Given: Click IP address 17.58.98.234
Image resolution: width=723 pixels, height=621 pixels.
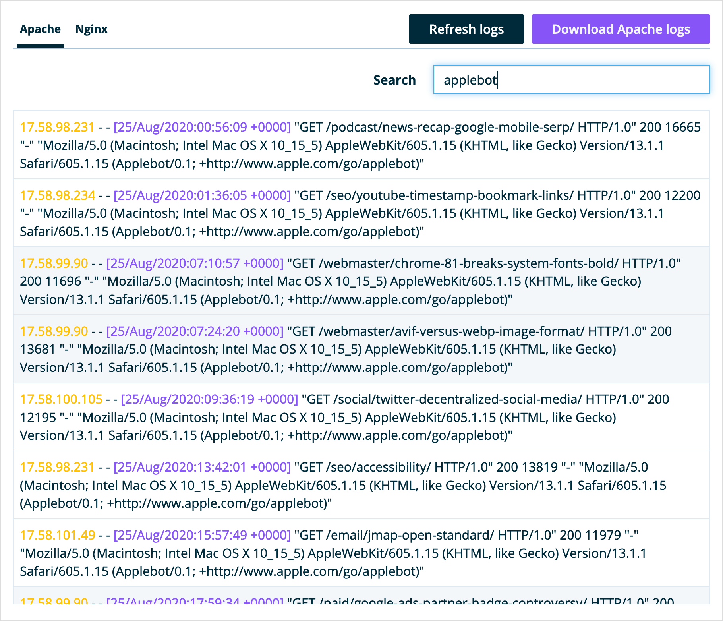Looking at the screenshot, I should pos(58,195).
